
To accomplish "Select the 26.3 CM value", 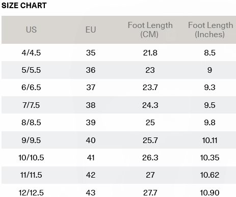I will (150, 158).
